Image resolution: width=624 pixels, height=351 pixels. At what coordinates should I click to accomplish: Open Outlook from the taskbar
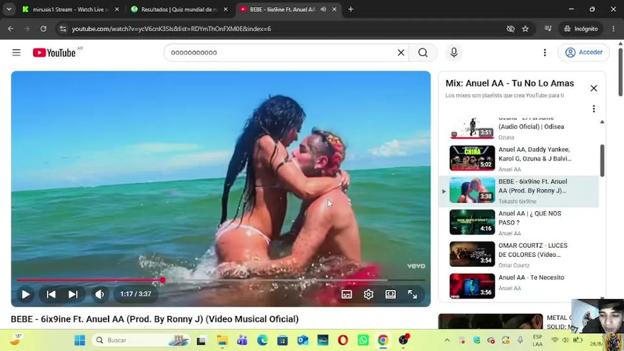[303, 340]
